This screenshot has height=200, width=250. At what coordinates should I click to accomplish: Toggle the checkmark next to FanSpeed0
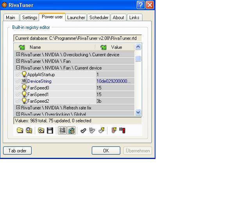(18, 88)
